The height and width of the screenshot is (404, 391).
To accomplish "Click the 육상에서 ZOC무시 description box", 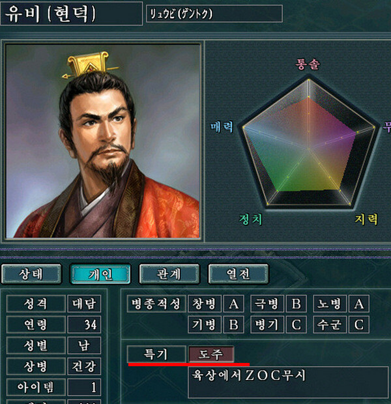I will pos(288,382).
